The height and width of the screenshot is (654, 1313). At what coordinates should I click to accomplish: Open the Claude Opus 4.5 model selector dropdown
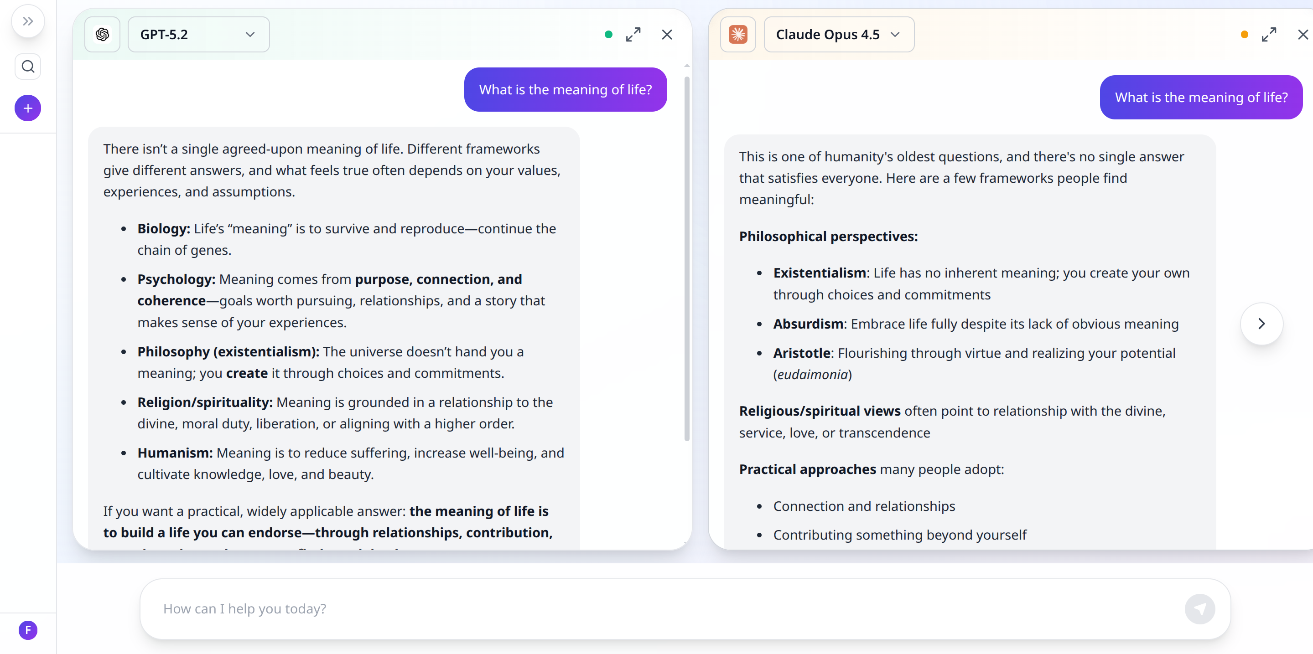896,34
